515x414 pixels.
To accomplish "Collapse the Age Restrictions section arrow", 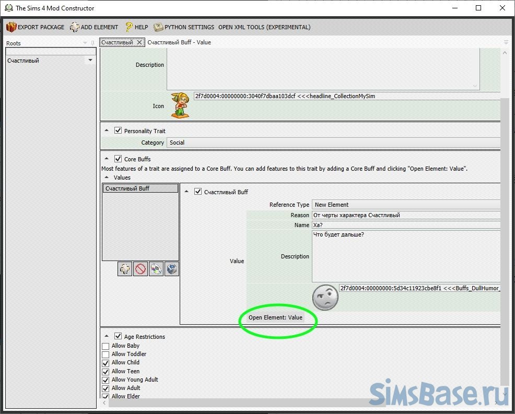I will pos(107,337).
